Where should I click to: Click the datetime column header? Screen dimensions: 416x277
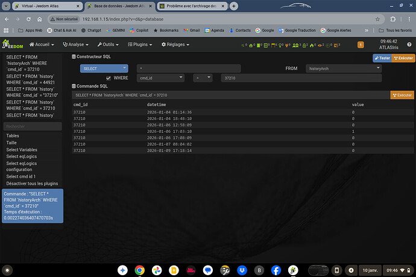156,104
